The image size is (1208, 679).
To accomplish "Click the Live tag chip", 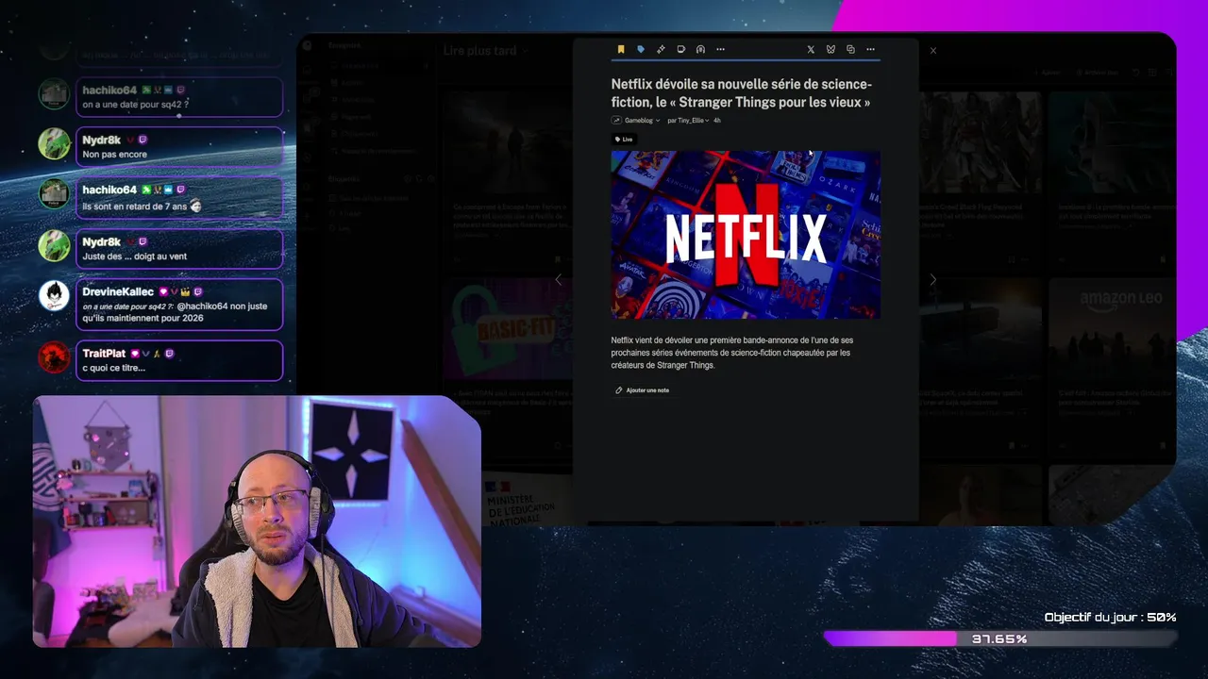I will click(x=624, y=140).
